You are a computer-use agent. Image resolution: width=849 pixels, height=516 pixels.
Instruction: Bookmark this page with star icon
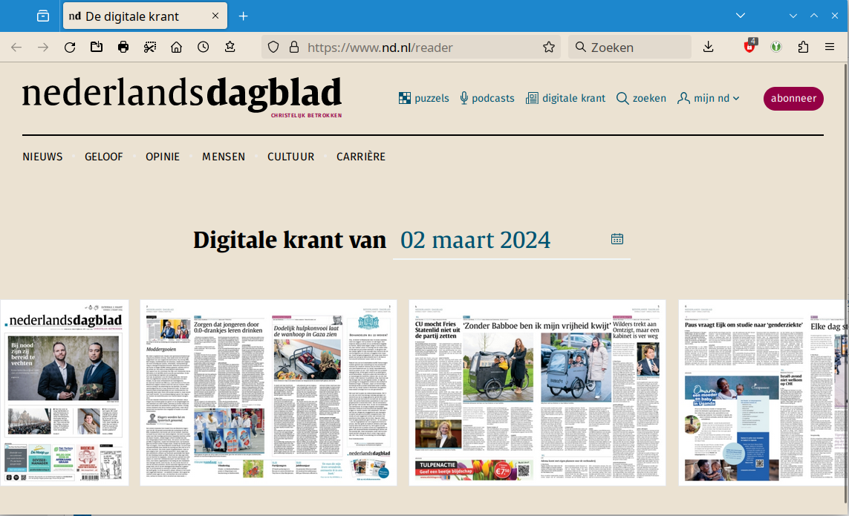pos(549,48)
